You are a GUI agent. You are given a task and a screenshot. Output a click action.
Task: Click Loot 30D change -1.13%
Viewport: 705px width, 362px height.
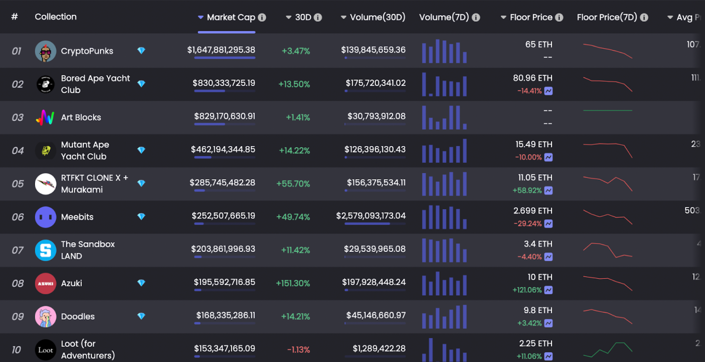coord(298,349)
